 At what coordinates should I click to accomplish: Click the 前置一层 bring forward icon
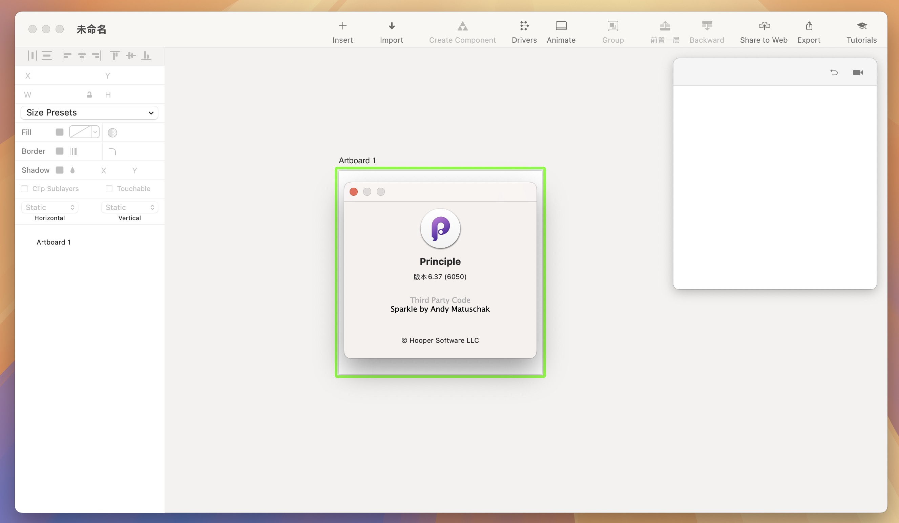point(665,26)
